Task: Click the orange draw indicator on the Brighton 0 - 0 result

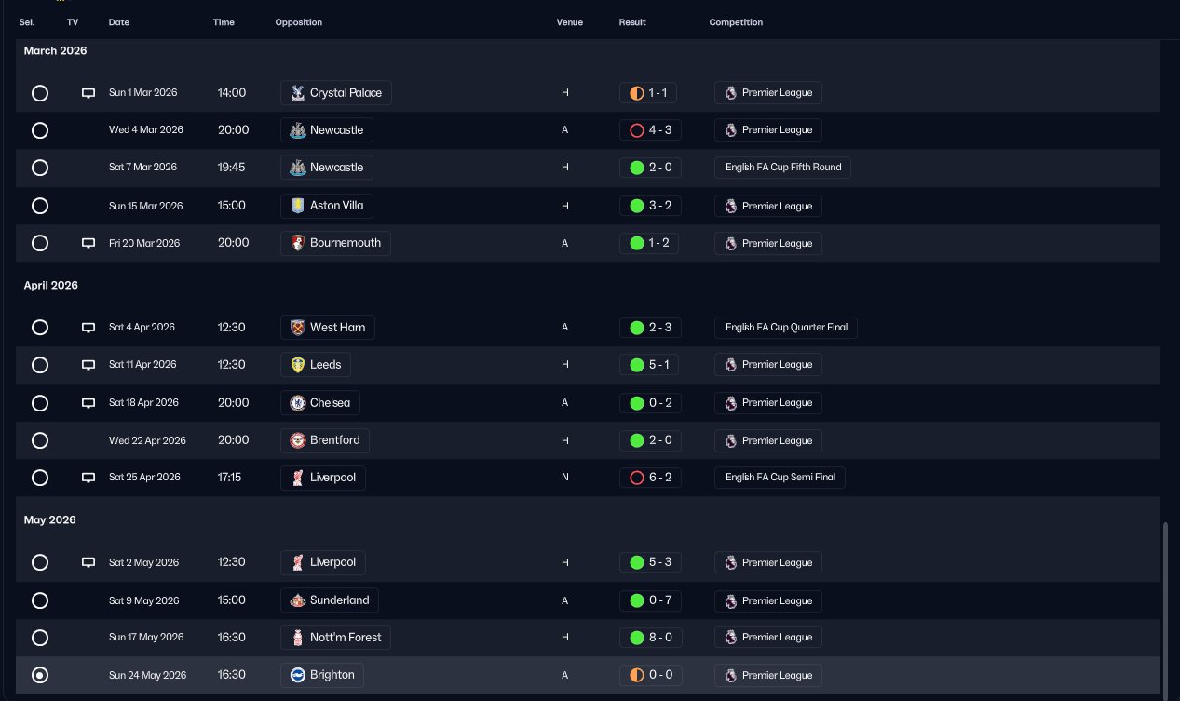Action: tap(637, 675)
